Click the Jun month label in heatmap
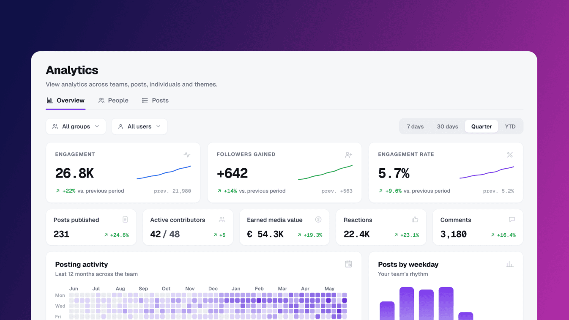Screen dimensions: 569x320 point(74,289)
